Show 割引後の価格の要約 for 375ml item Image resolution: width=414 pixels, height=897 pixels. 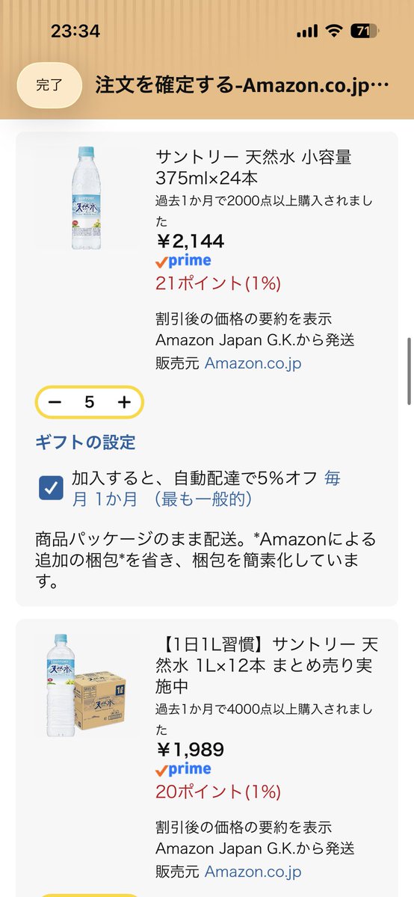[x=244, y=319]
